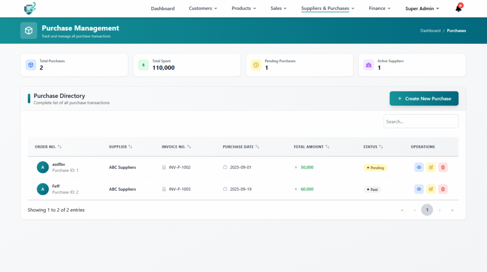This screenshot has height=272, width=487.
Task: Open the Finance dropdown menu
Action: coord(380,9)
